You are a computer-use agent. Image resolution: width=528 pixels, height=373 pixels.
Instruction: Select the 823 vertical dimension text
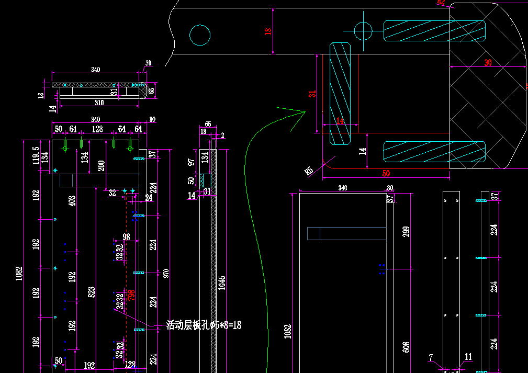click(92, 292)
